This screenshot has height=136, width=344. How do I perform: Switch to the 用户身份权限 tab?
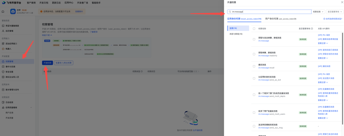(x=281, y=19)
